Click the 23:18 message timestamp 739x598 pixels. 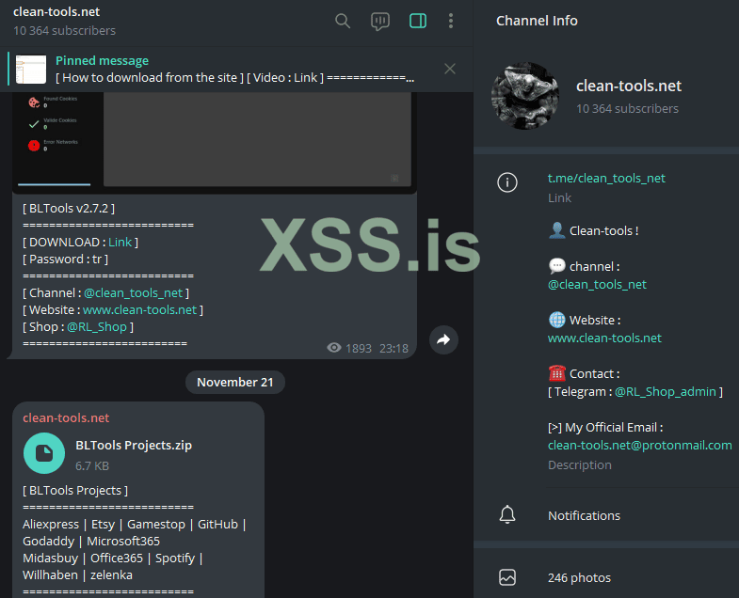pos(394,349)
